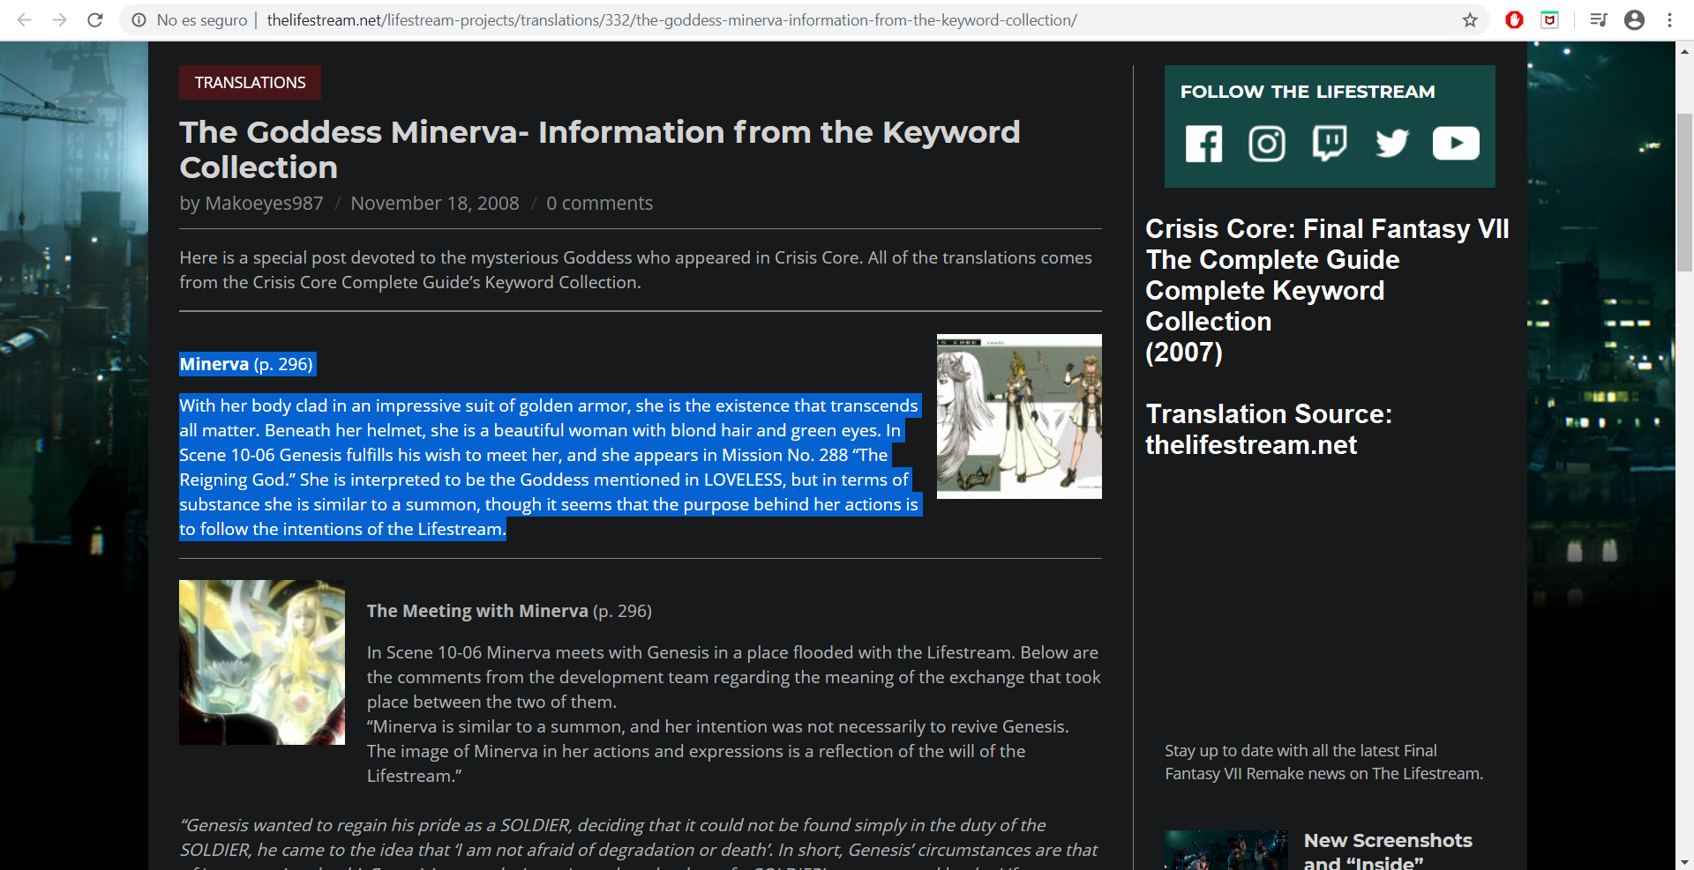This screenshot has width=1694, height=870.
Task: Bookmark this page with the star
Action: pos(1470,19)
